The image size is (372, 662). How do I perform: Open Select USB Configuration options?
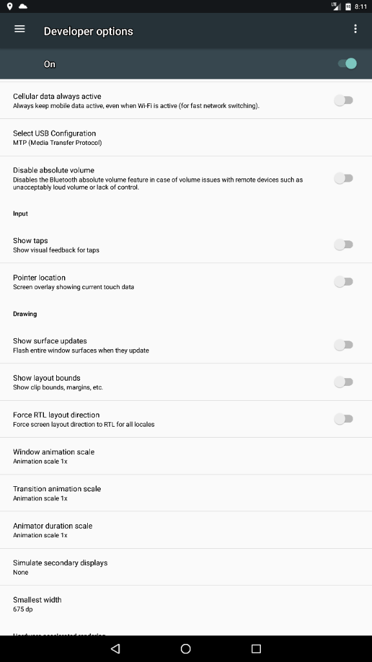tap(186, 138)
